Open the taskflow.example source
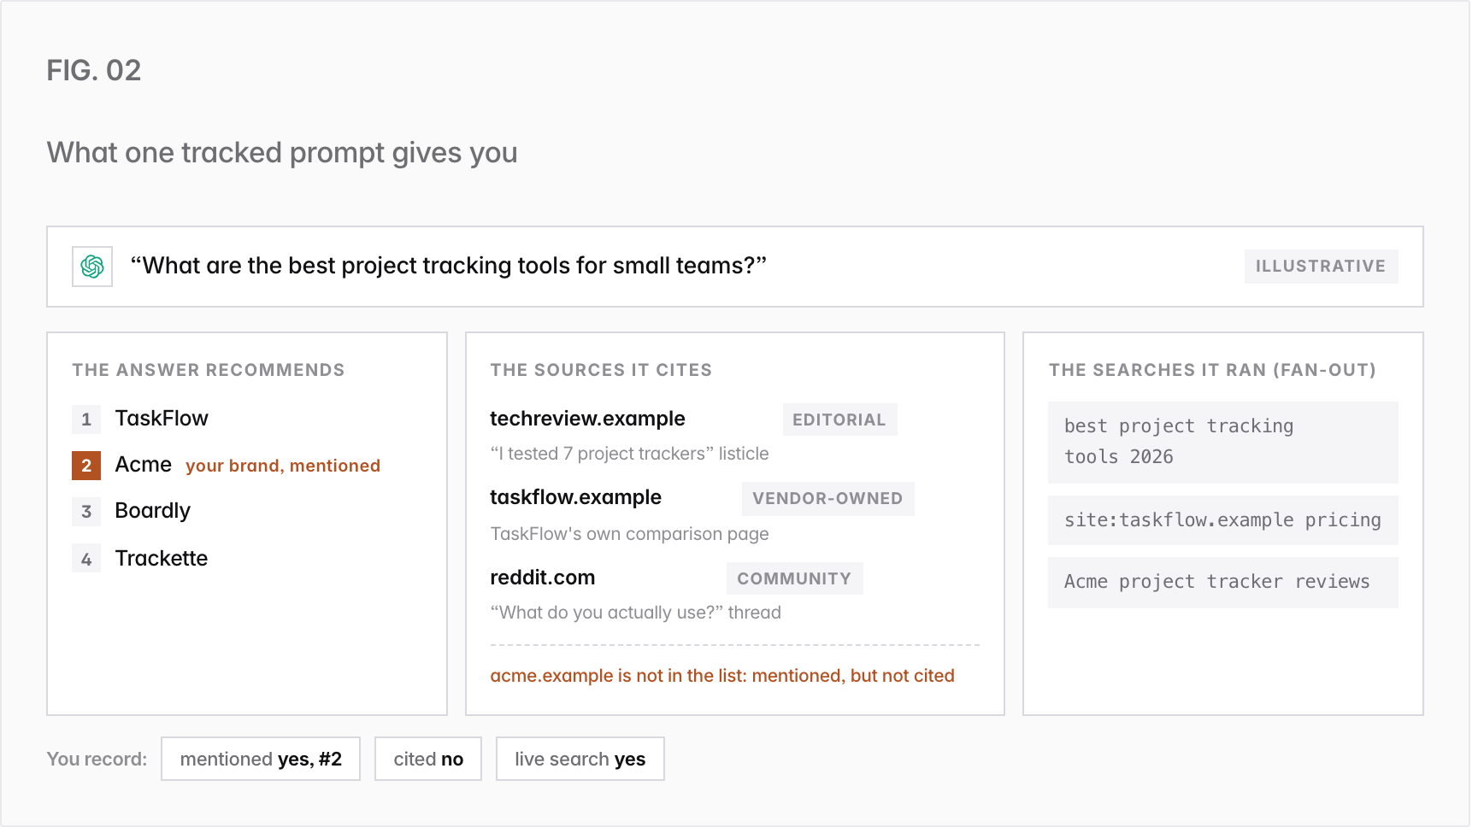 (x=575, y=497)
